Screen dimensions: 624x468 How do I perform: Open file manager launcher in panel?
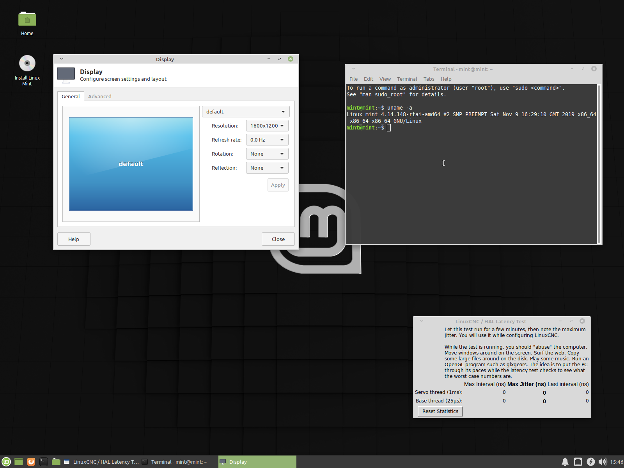(56, 462)
